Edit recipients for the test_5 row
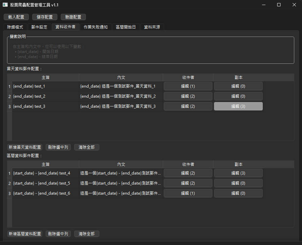 click(x=188, y=183)
